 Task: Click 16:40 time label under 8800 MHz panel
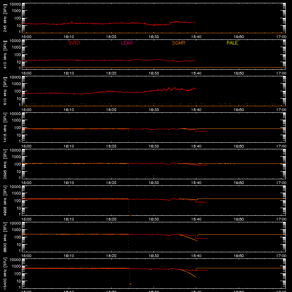pos(196,256)
